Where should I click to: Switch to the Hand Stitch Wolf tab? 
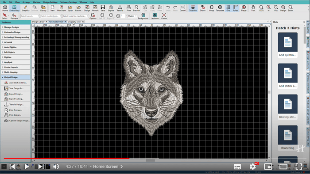pyautogui.click(x=56, y=22)
